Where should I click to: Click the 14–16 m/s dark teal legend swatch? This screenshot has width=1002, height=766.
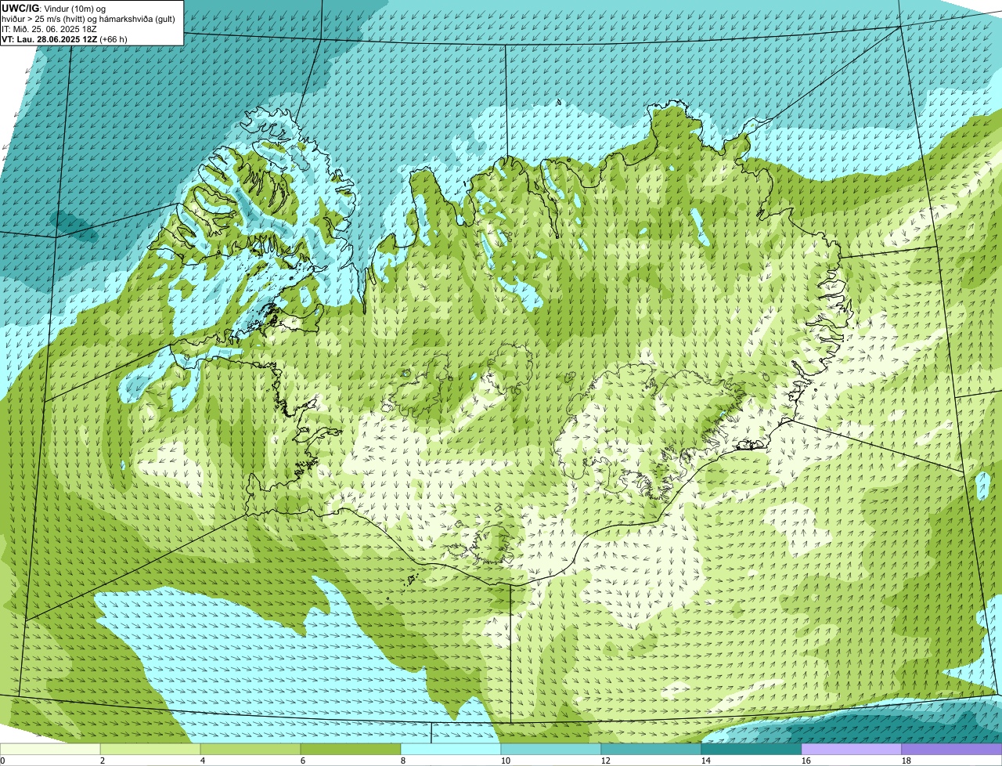751,750
